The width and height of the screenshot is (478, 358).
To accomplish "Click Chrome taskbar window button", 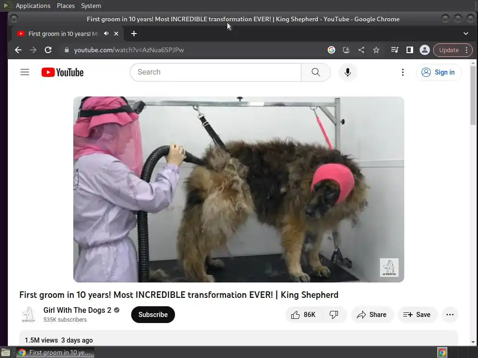I will (55, 352).
